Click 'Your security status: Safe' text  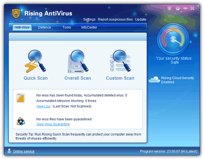[x=174, y=60]
